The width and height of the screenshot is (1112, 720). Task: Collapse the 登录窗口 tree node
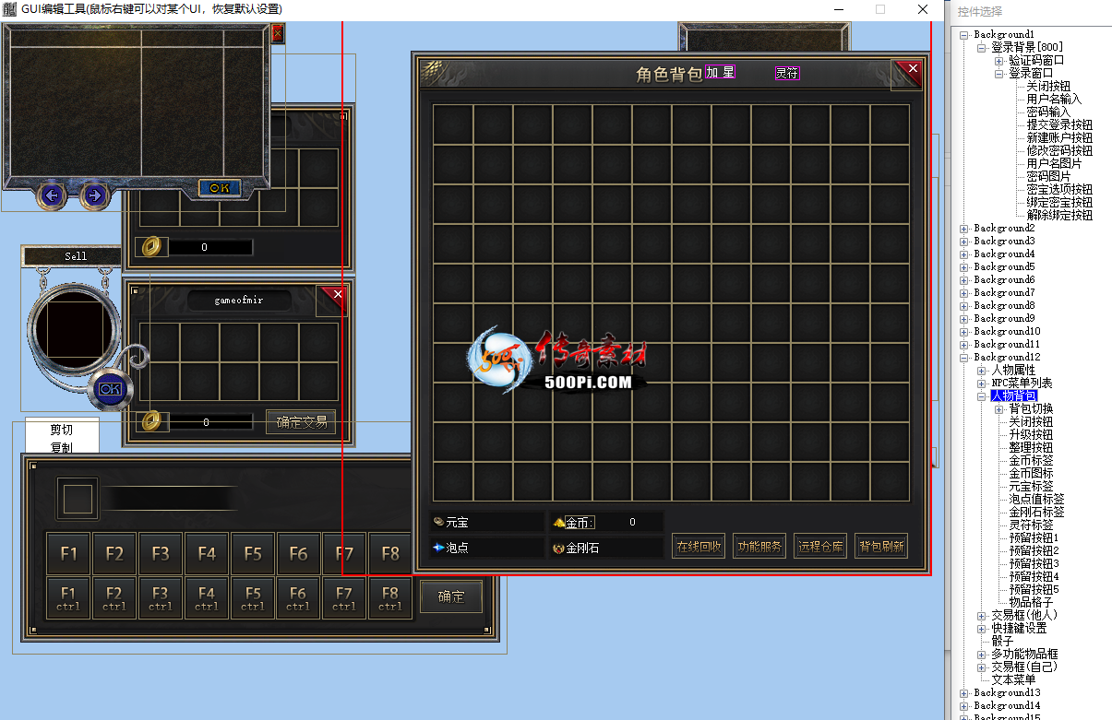pyautogui.click(x=999, y=74)
